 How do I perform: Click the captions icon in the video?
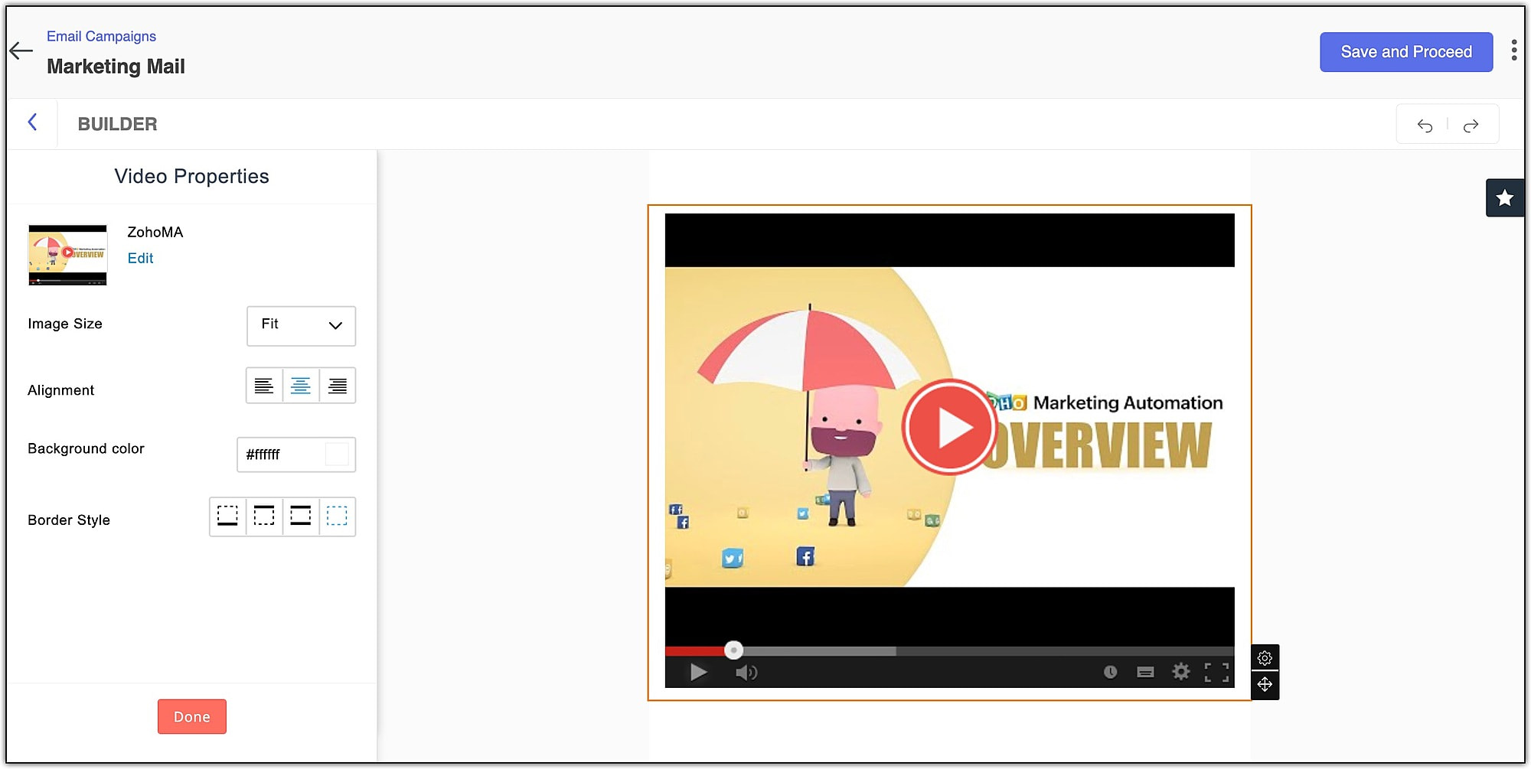pos(1146,673)
